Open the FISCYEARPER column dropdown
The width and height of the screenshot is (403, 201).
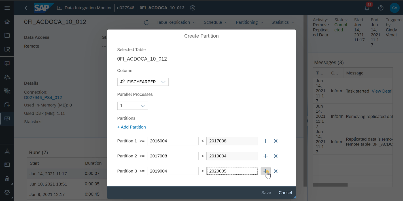pyautogui.click(x=143, y=82)
